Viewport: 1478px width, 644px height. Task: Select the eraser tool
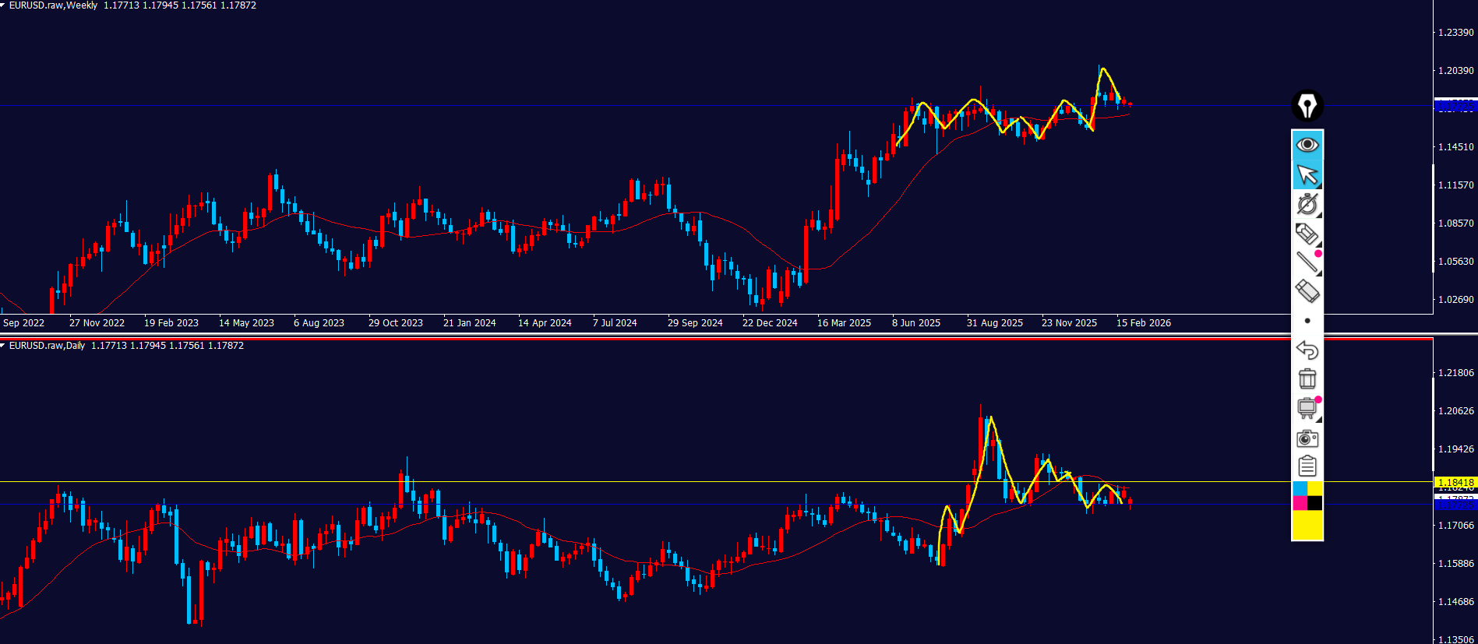pos(1307,291)
